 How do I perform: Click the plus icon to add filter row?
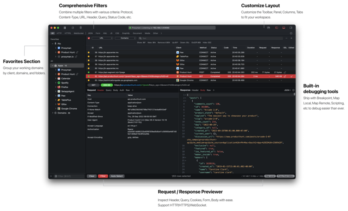click(291, 38)
